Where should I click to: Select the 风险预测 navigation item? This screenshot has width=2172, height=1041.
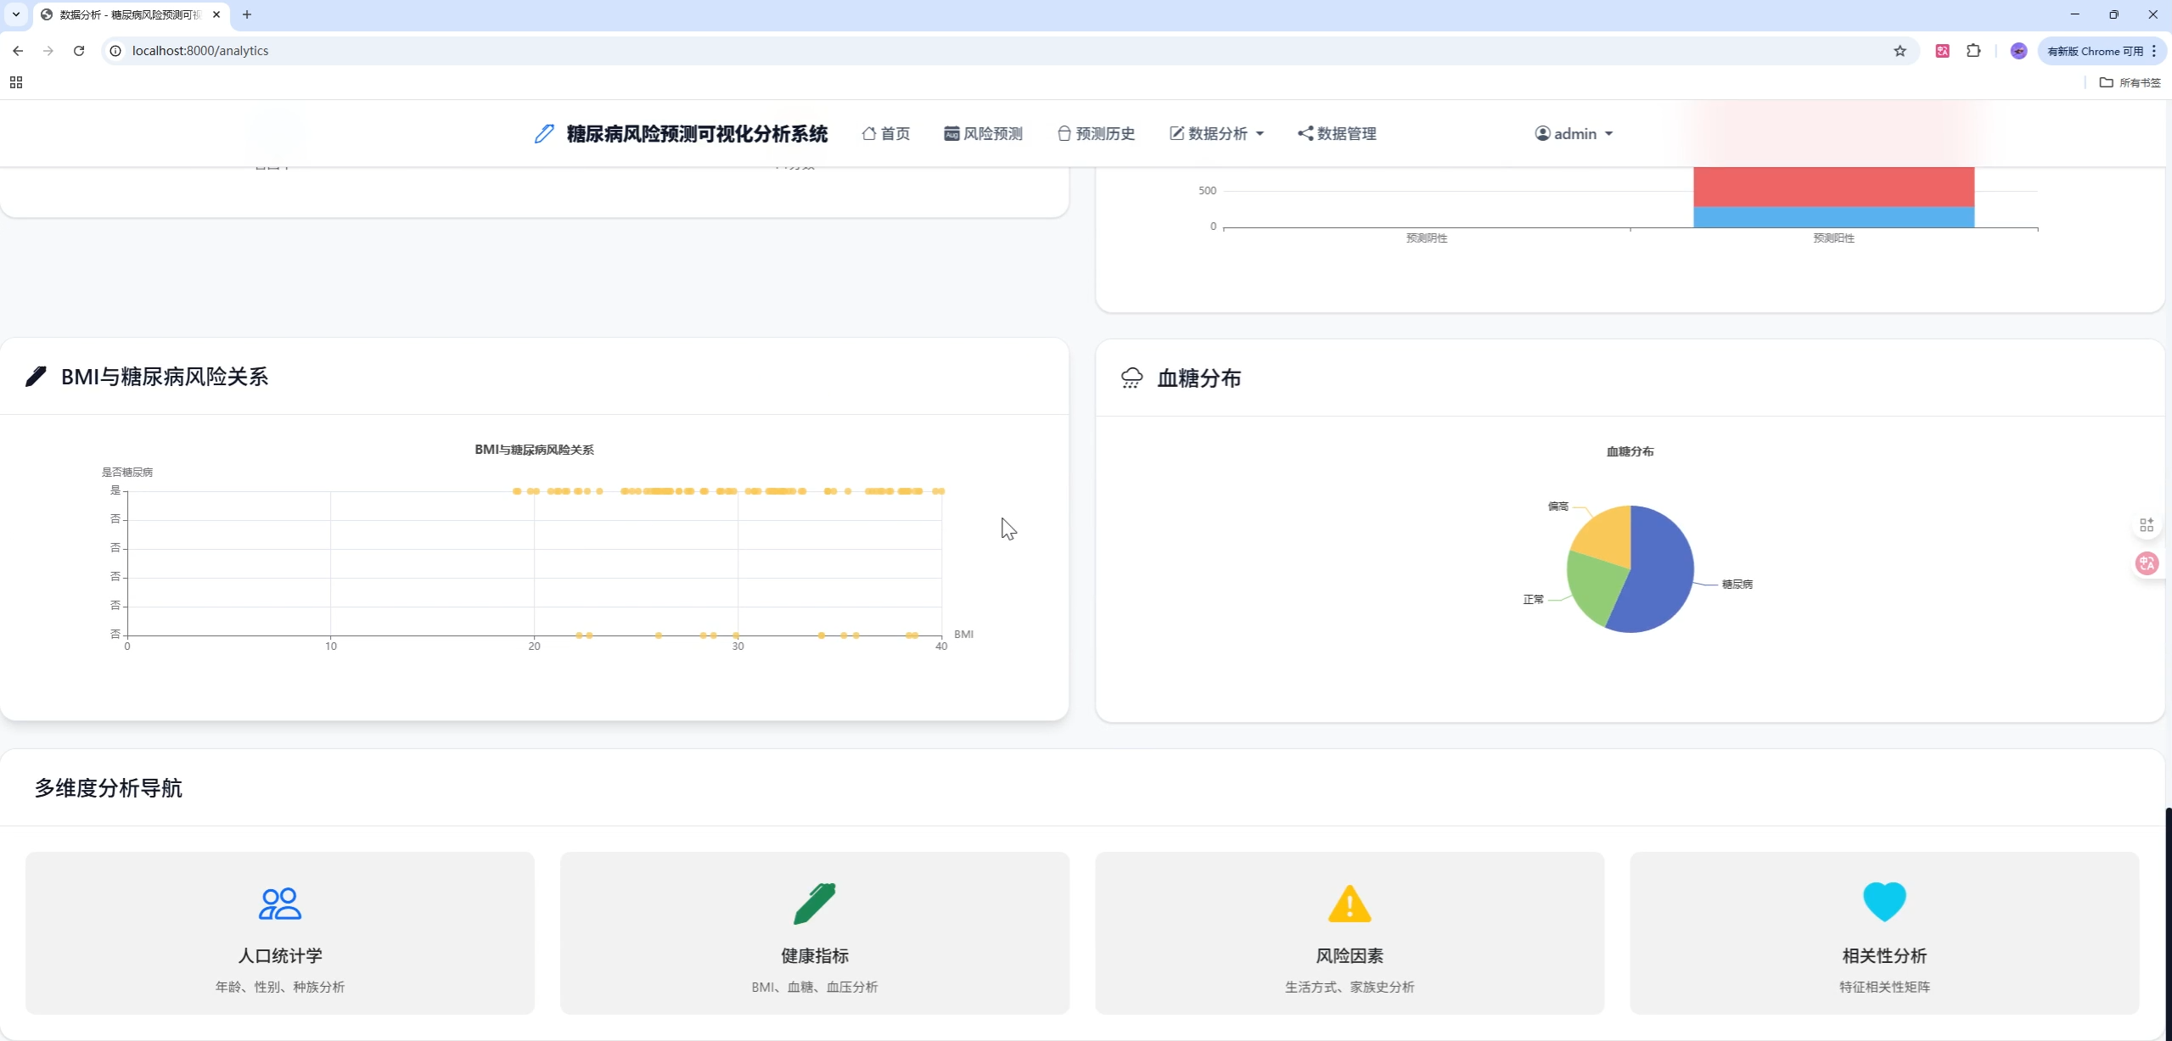[x=982, y=133]
